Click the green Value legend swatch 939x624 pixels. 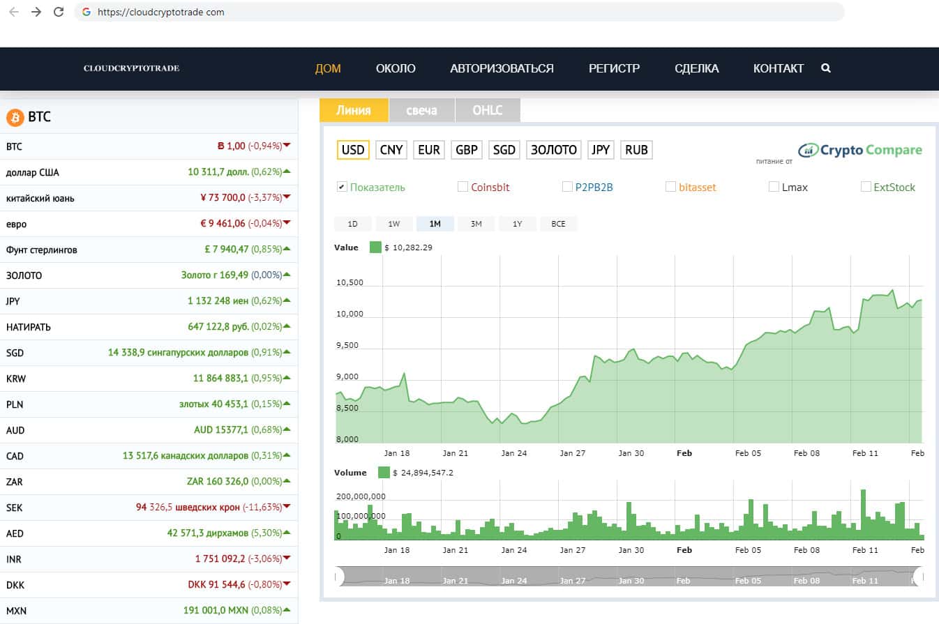[x=375, y=248]
